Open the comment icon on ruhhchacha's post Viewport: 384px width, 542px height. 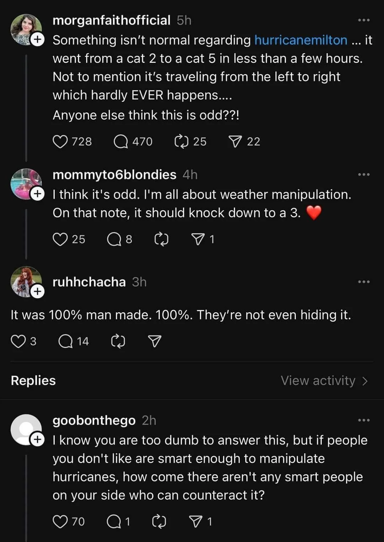point(65,341)
